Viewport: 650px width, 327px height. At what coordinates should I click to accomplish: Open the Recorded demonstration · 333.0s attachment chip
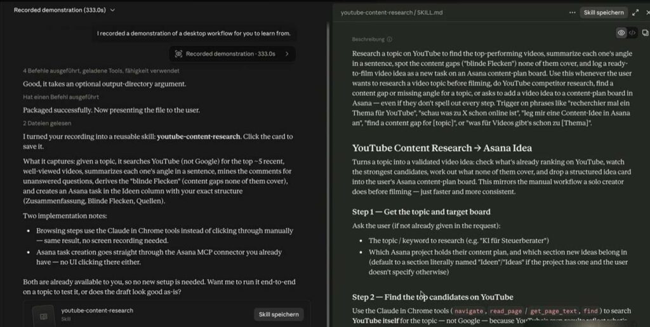(x=232, y=54)
